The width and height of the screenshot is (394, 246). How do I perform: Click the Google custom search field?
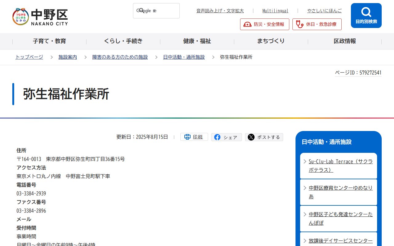pos(156,11)
